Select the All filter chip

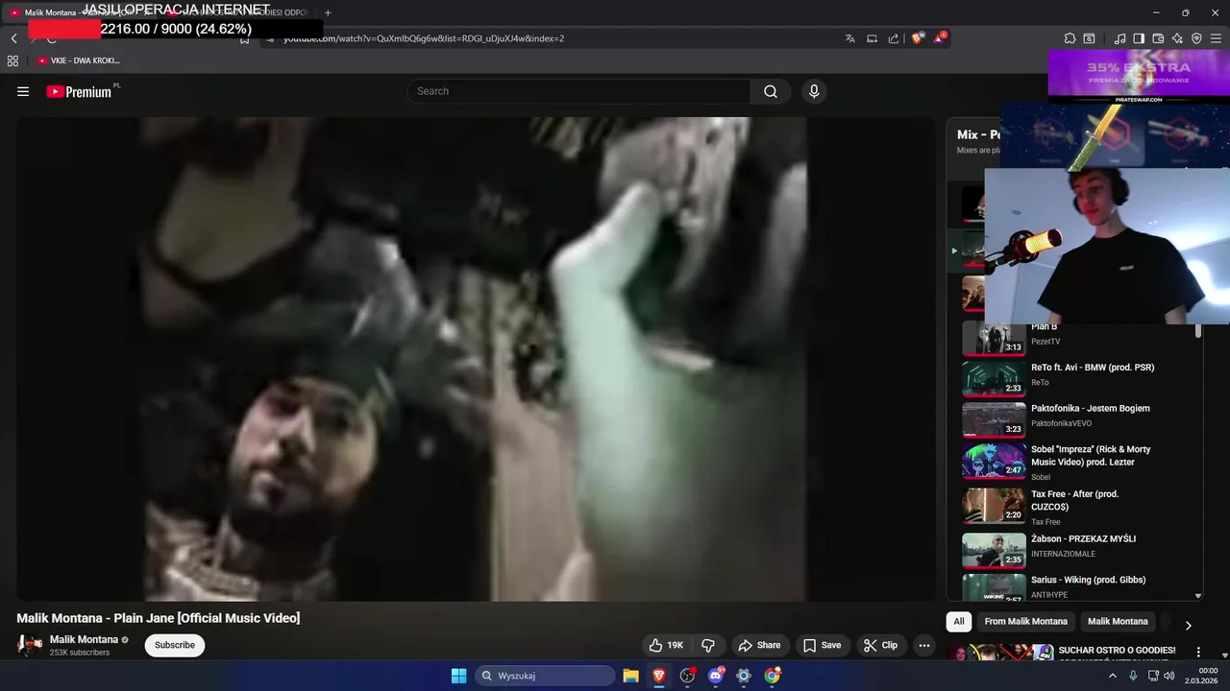point(958,621)
